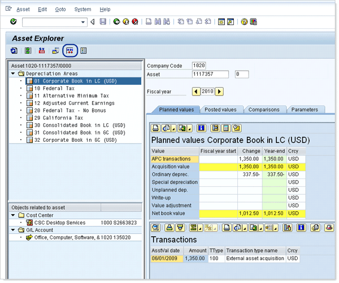Click the green Back arrow icon
The height and width of the screenshot is (283, 339).
pos(116,22)
